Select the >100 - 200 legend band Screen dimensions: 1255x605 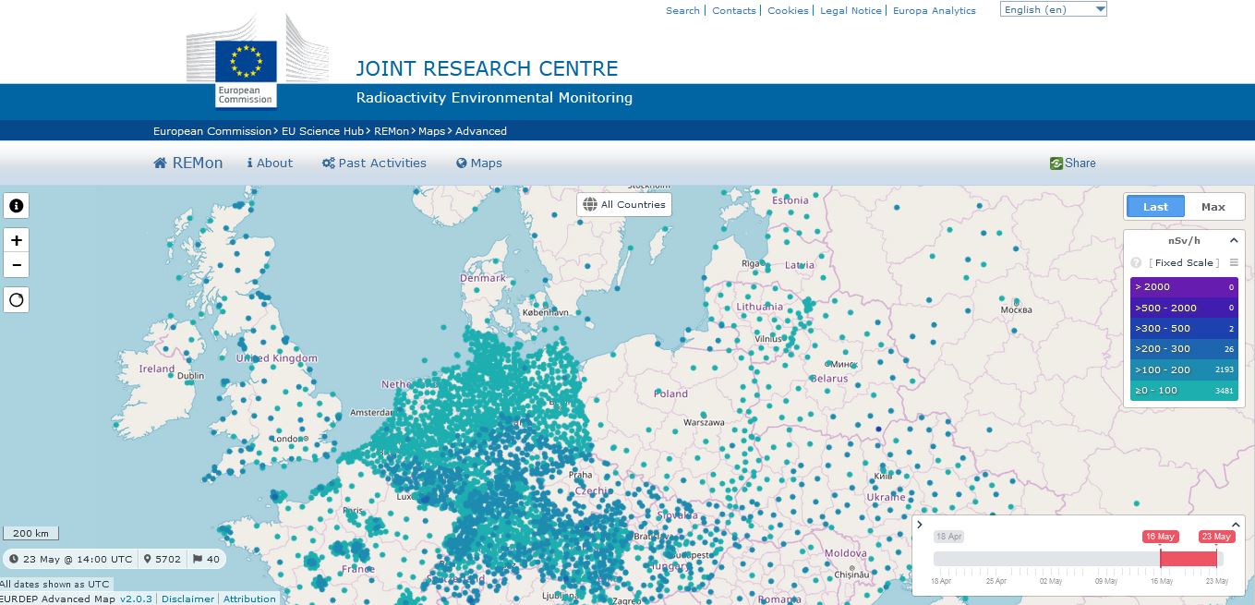click(x=1184, y=369)
